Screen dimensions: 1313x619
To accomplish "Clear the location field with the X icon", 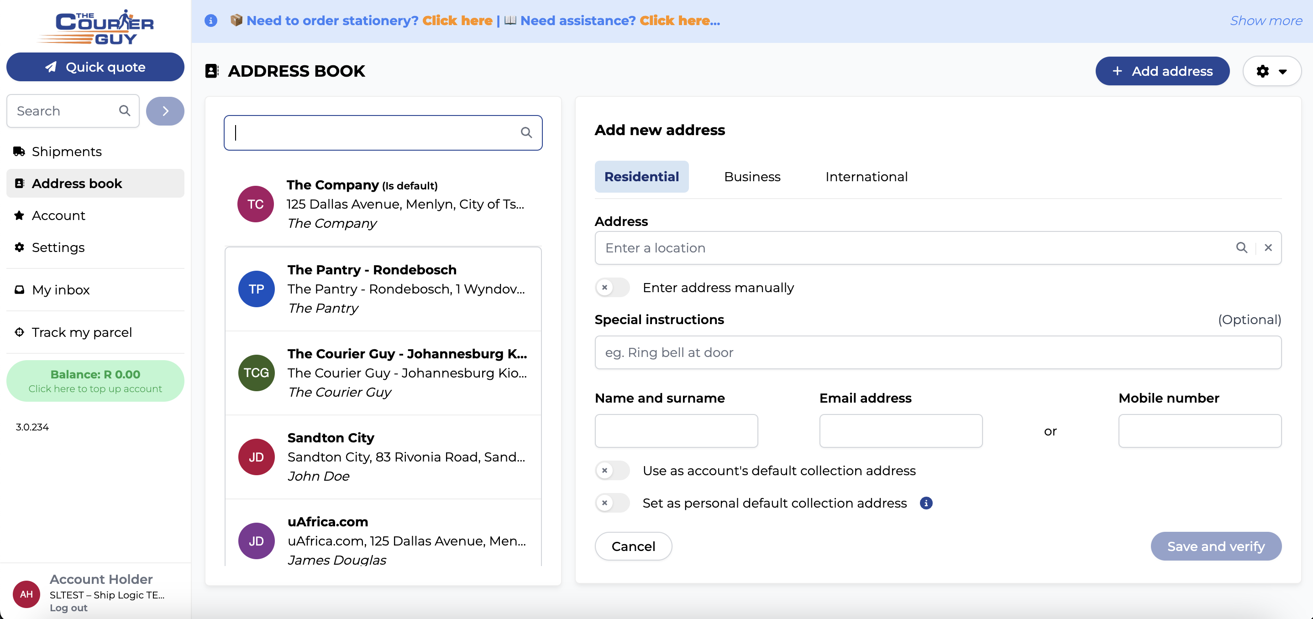I will click(x=1268, y=247).
